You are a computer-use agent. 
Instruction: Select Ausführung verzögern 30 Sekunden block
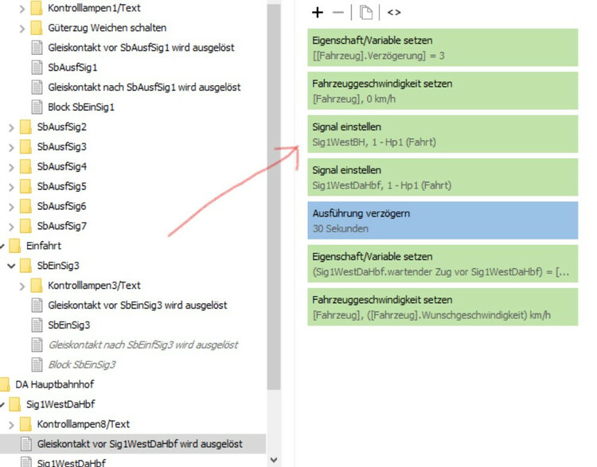pos(443,220)
